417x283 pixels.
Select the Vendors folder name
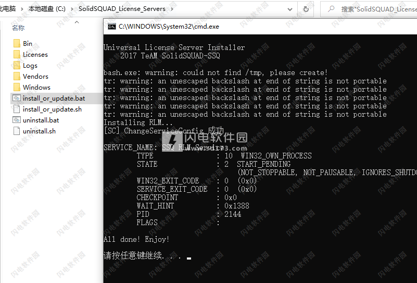click(x=35, y=77)
